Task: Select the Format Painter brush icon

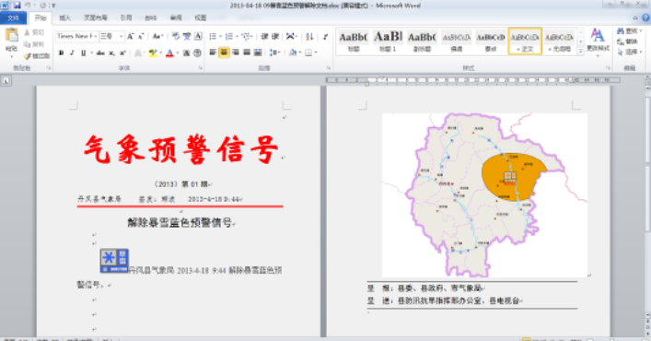Action: click(28, 56)
